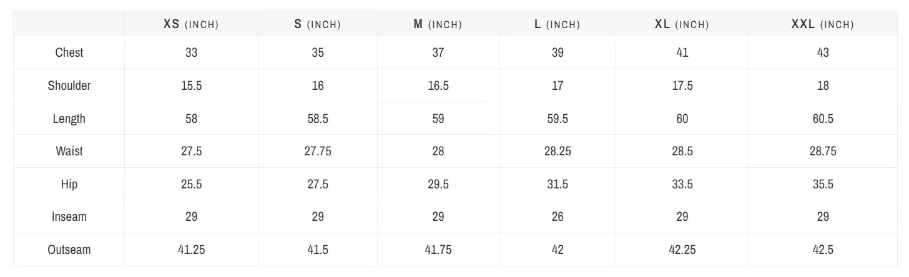
Task: Click the S shoulder value 16
Action: click(318, 85)
